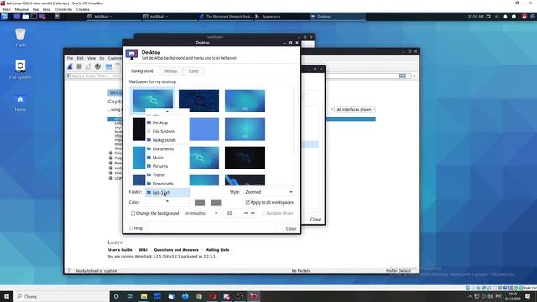Select Music in the folder list
The image size is (537, 302).
click(x=167, y=158)
